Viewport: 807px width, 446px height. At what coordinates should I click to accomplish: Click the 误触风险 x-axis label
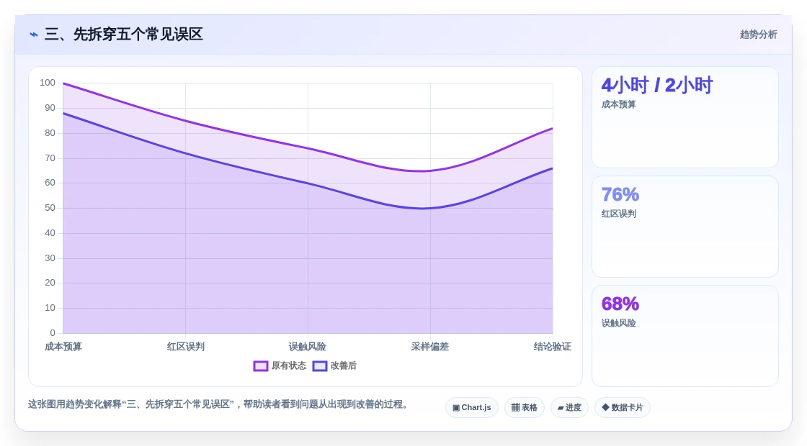click(x=308, y=347)
